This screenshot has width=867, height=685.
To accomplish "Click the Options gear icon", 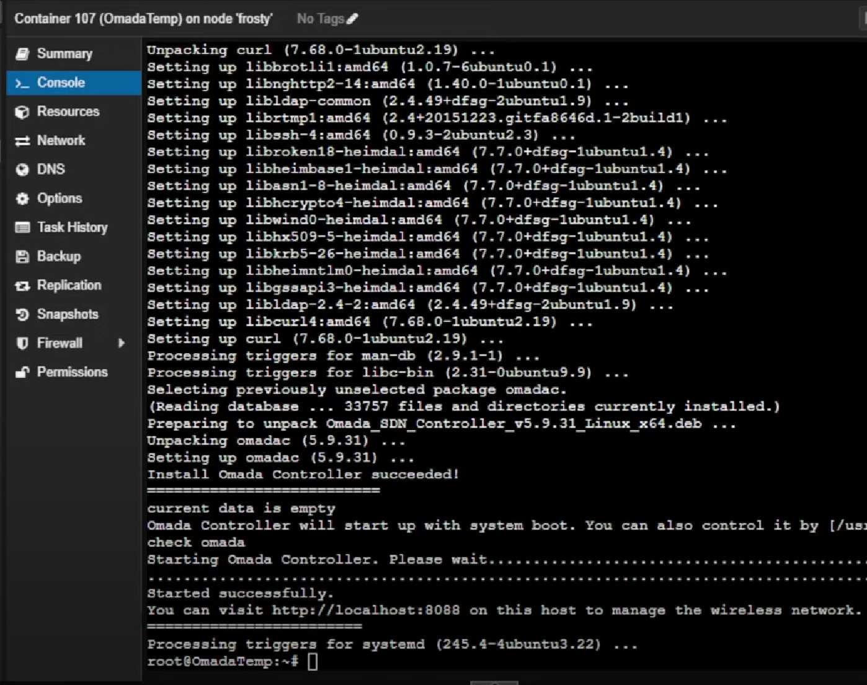I will coord(22,199).
